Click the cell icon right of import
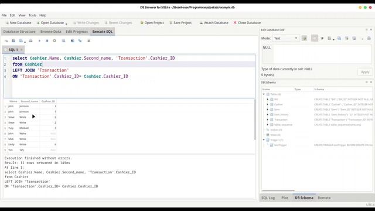375x211 pixels. tap(346, 38)
